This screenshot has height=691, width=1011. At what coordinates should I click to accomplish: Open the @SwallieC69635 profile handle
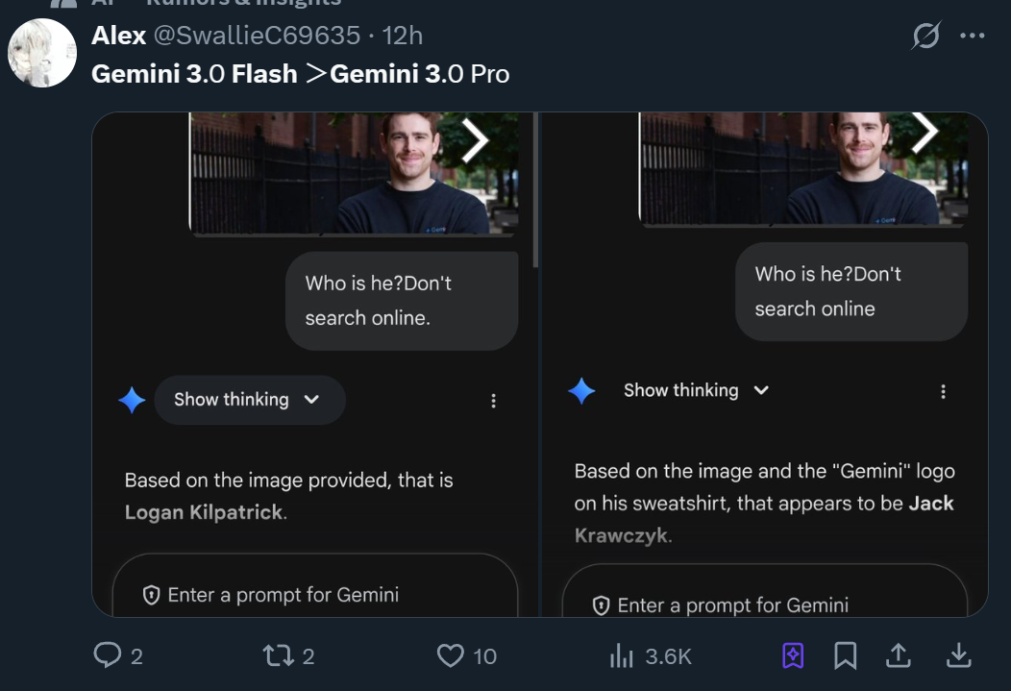[x=257, y=37]
